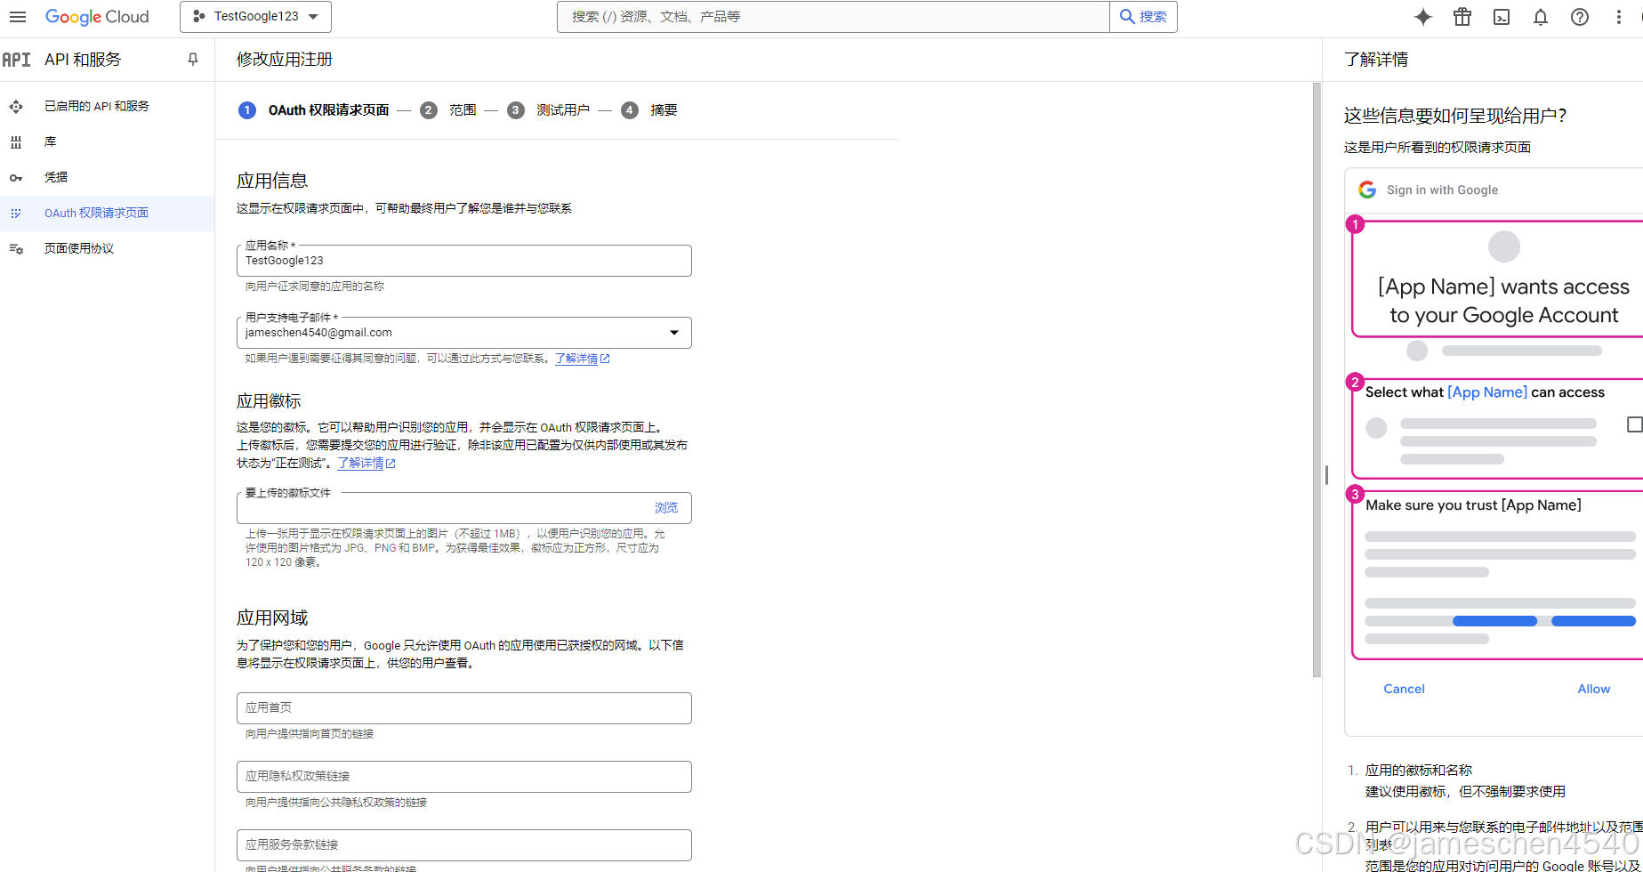Click the page usage agreement icon

pos(16,249)
